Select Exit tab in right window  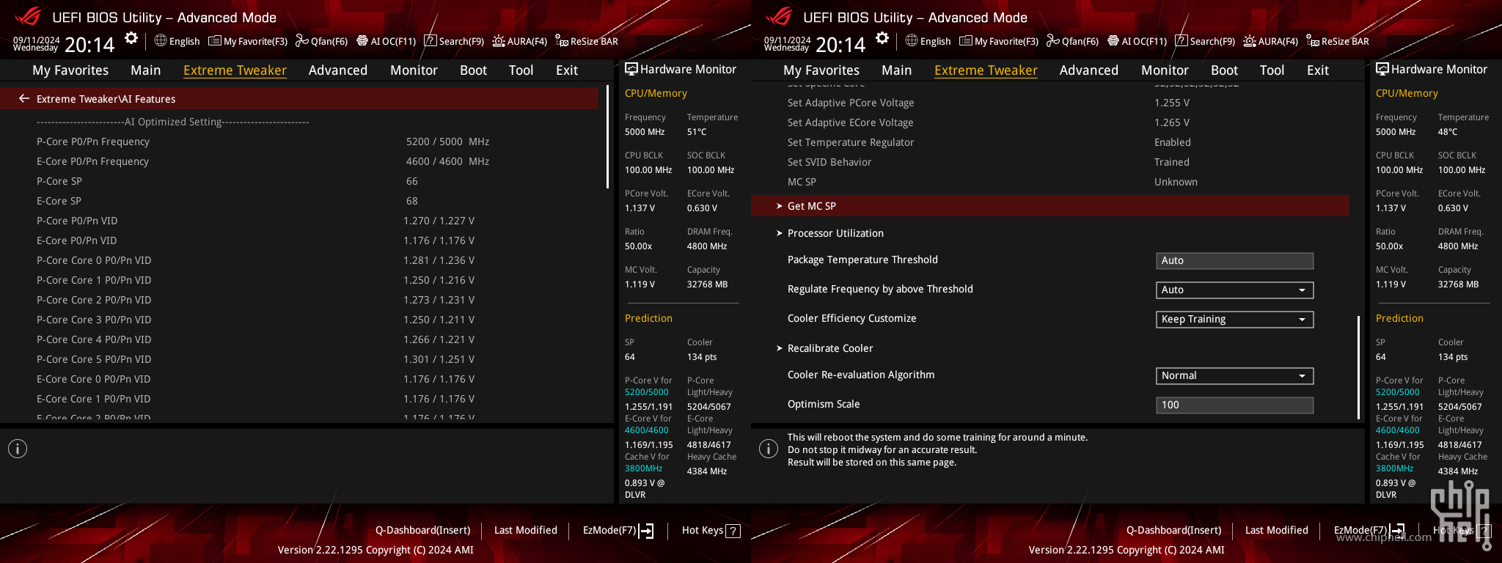click(x=1318, y=70)
